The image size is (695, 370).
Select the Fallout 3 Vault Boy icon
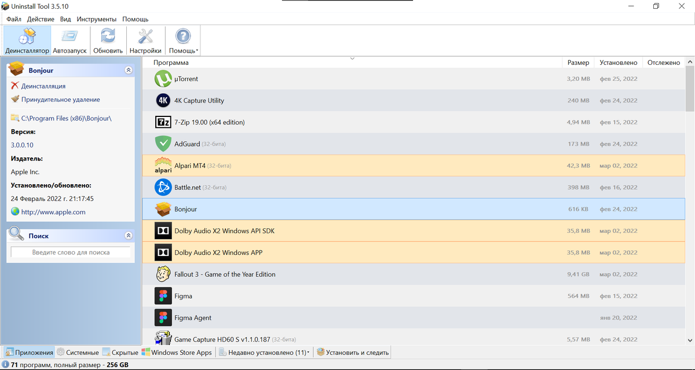tap(164, 274)
